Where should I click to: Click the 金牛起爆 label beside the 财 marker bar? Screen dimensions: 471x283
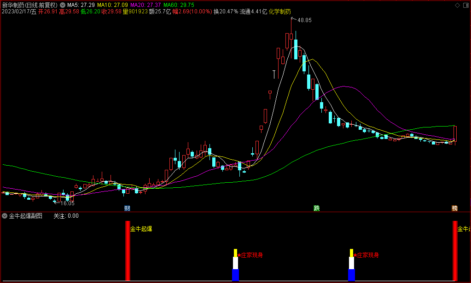pyautogui.click(x=141, y=229)
